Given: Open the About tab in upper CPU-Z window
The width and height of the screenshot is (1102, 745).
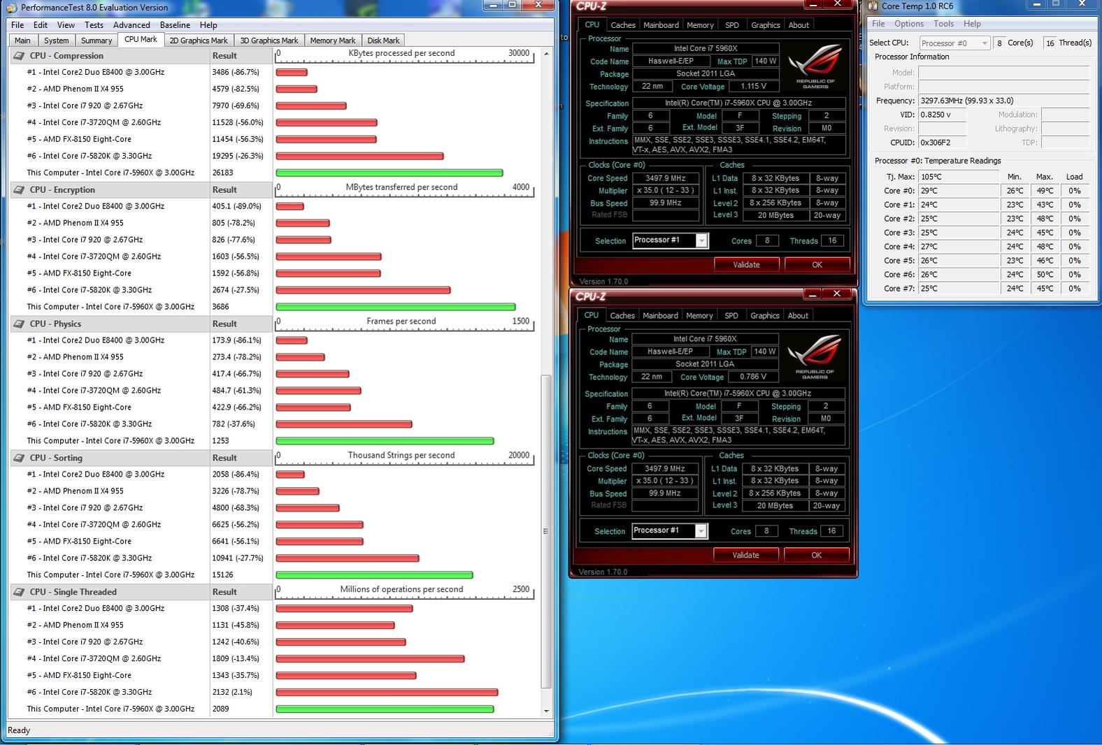Looking at the screenshot, I should coord(799,25).
